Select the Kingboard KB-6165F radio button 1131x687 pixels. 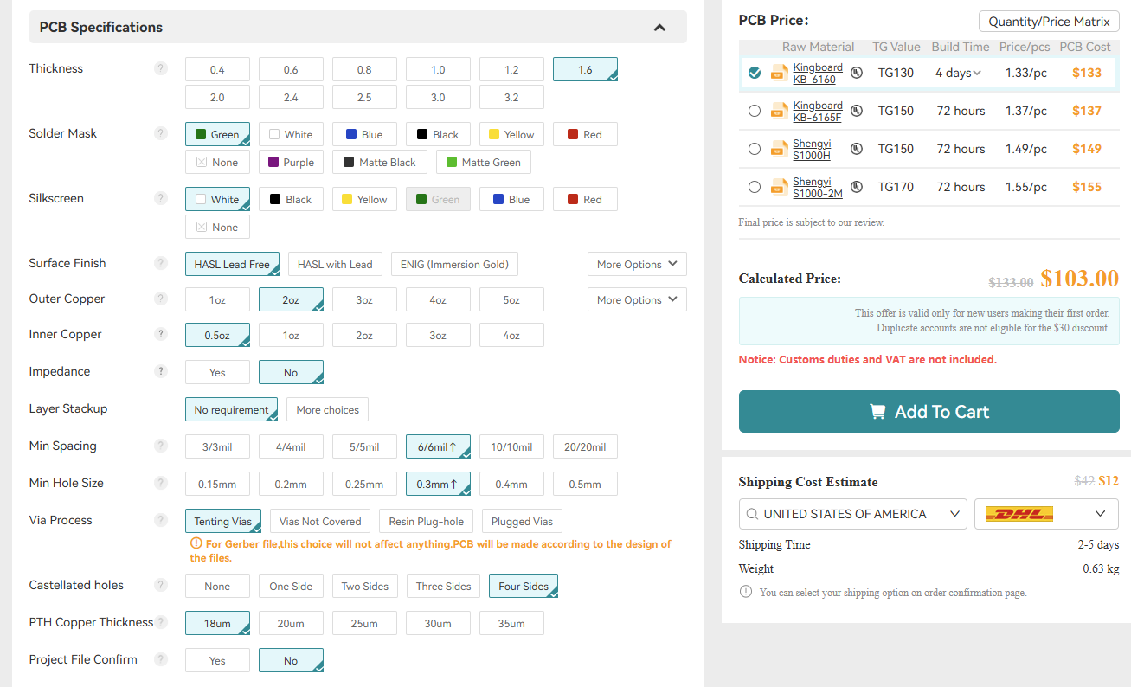click(755, 111)
